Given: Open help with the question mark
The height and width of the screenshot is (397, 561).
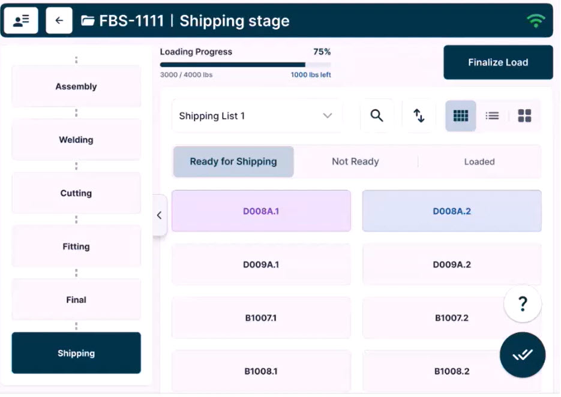Looking at the screenshot, I should click(x=522, y=304).
